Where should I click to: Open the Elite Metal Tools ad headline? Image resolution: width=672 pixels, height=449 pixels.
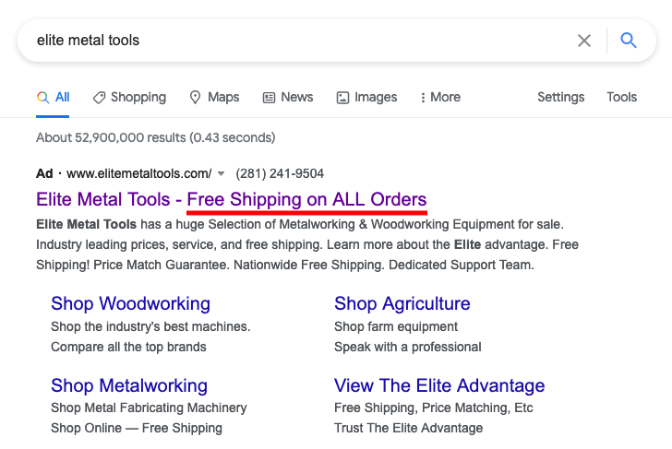click(x=232, y=199)
